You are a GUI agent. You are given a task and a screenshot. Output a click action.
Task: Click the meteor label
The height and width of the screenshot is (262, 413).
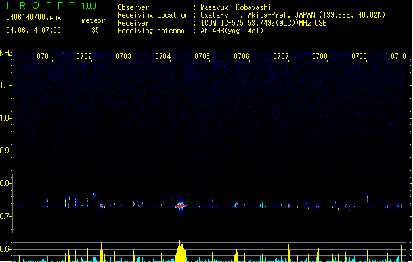coord(93,20)
